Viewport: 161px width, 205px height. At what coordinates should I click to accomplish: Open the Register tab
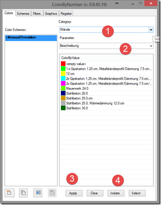coord(66,14)
